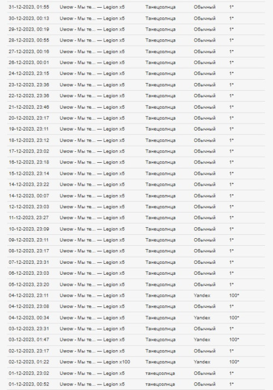Click Обычный in the 04-12-2023, 23:08 row
The height and width of the screenshot is (390, 273).
pos(204,306)
